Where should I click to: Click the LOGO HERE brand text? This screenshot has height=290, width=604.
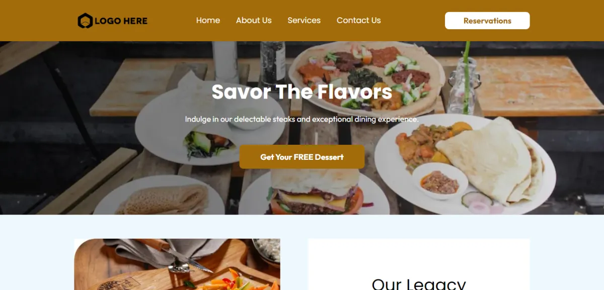click(121, 21)
